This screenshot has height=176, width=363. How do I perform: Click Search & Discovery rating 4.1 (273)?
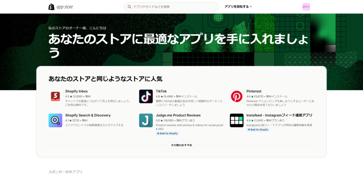point(72,120)
